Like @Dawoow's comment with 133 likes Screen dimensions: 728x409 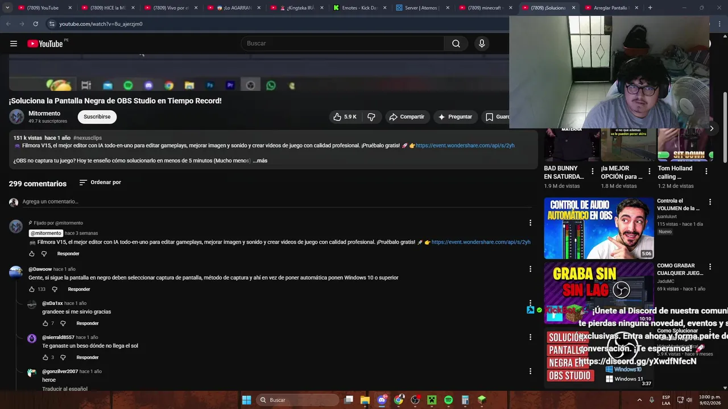pyautogui.click(x=32, y=289)
